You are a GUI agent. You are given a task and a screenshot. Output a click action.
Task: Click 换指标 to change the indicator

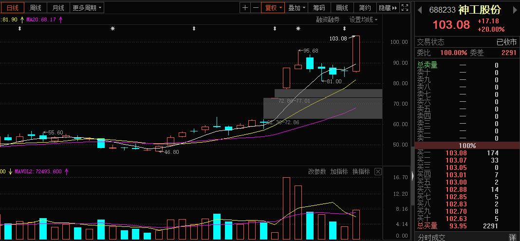tap(361, 171)
